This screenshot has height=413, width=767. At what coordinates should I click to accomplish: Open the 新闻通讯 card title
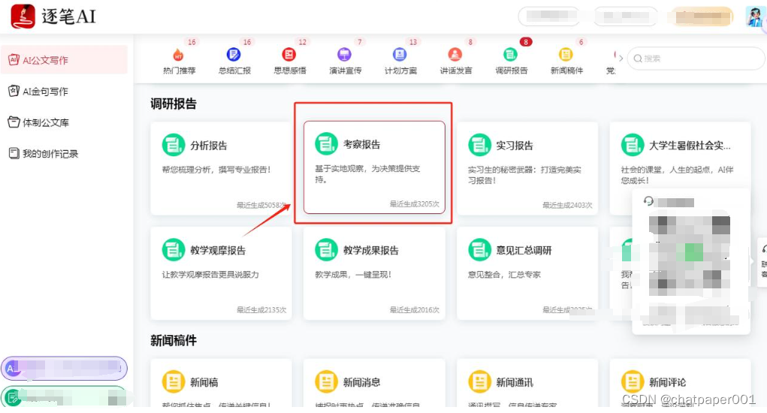click(x=515, y=382)
